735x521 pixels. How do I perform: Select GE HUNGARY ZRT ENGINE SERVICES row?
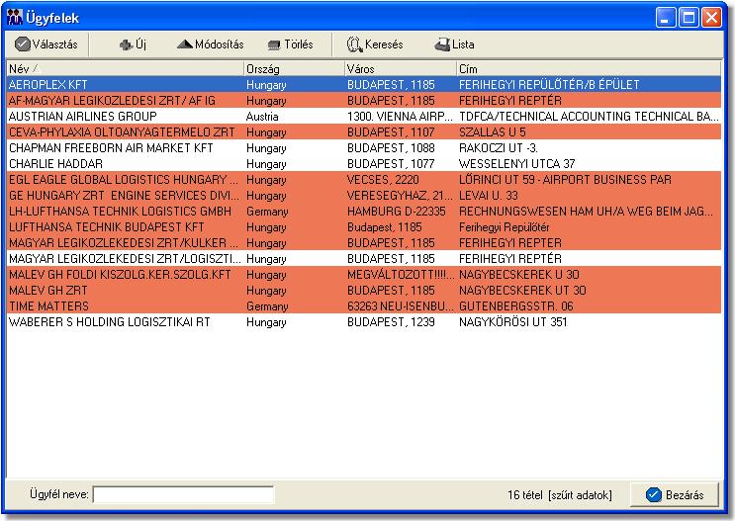(x=364, y=196)
